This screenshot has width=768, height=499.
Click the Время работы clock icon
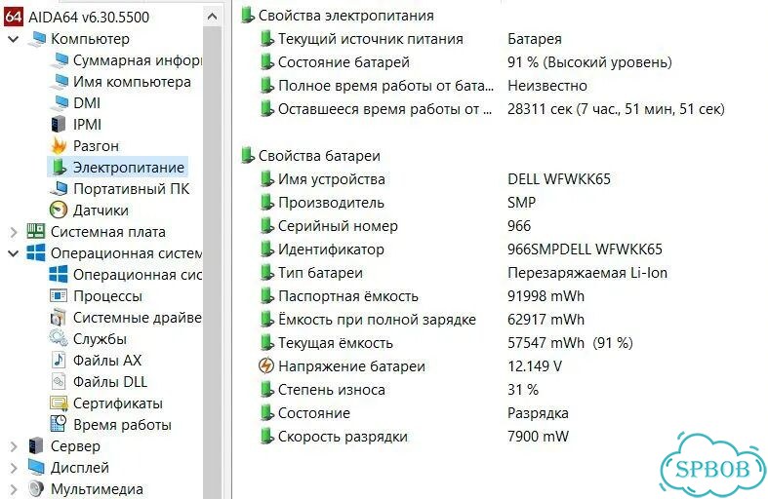tap(59, 425)
